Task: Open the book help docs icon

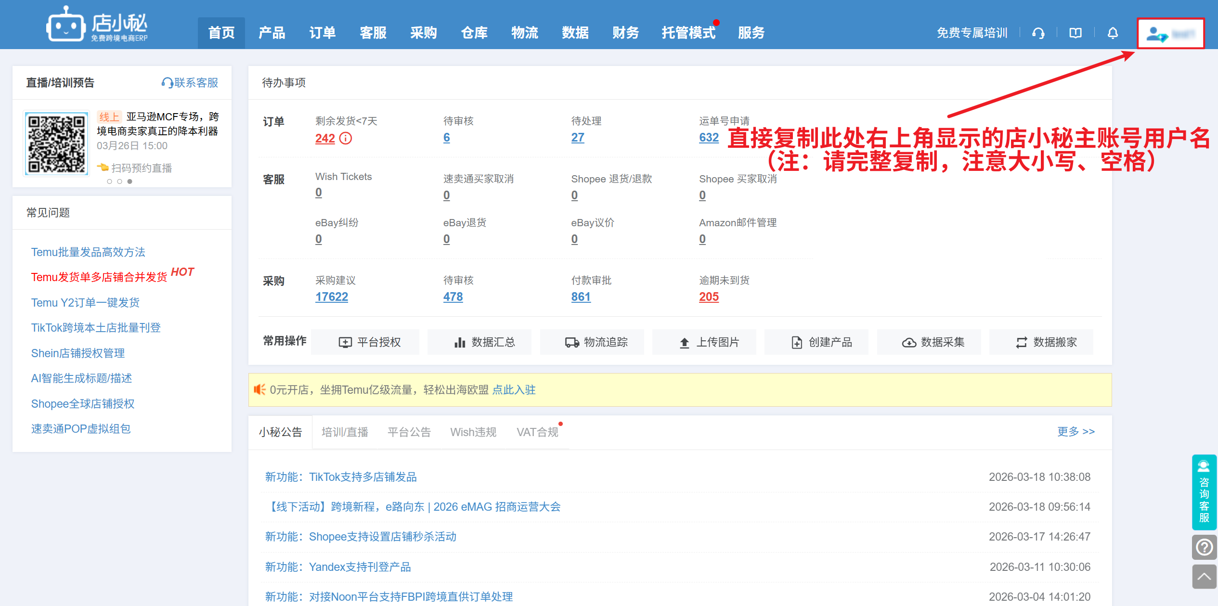Action: [1075, 33]
